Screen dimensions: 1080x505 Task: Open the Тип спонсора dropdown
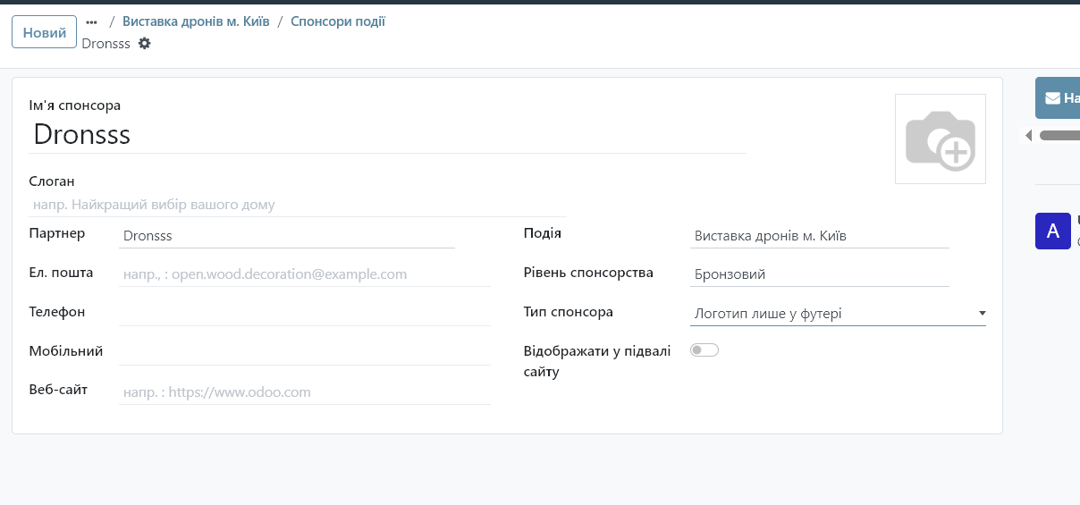(x=837, y=314)
